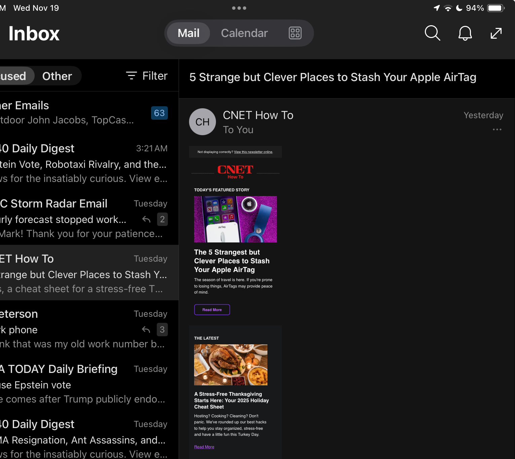Select the CNET How To email in list
This screenshot has height=459, width=515.
89,273
